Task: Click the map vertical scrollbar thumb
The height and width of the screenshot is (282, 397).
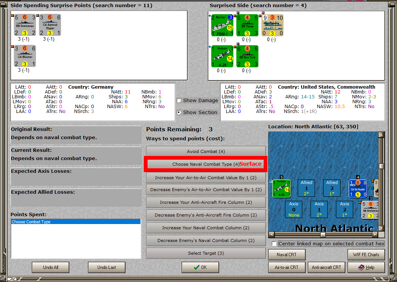Action: pyautogui.click(x=382, y=166)
